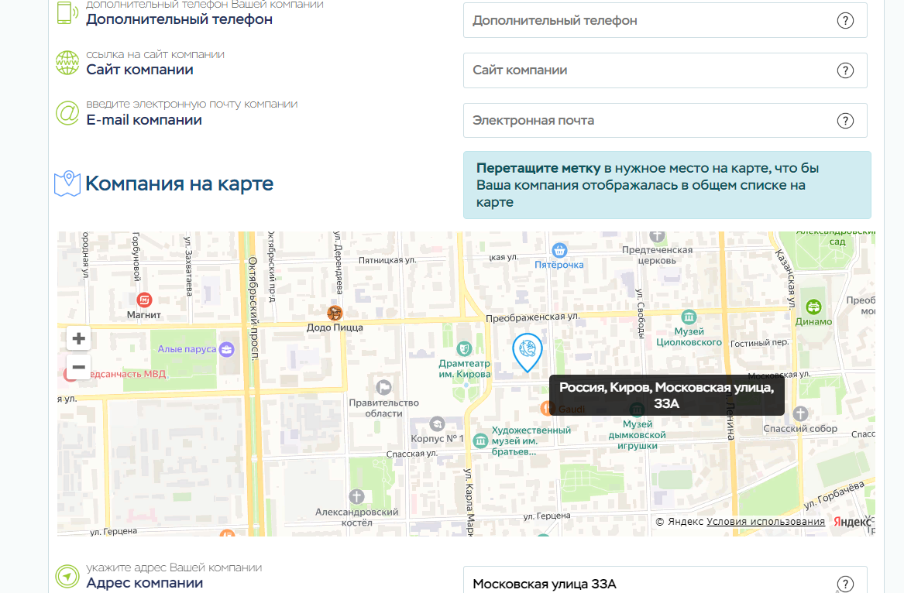Open the Условия использования link

coord(765,522)
